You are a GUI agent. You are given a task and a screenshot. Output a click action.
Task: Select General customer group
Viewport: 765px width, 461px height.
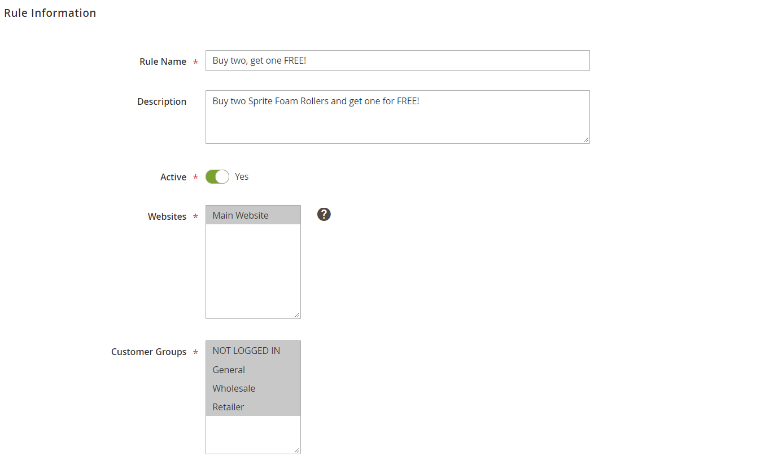253,370
